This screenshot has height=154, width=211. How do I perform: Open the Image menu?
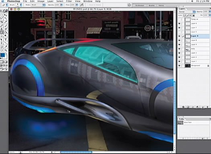pos(41,1)
